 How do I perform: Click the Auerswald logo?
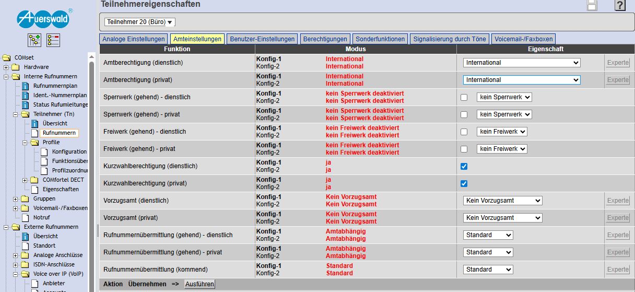pyautogui.click(x=44, y=19)
